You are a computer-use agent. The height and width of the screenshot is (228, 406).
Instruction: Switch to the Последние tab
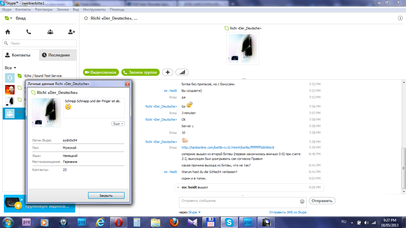tap(58, 55)
